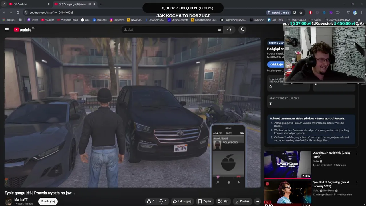Select the youtube.com address bar URL
Screen dimensions: 366x206
pyautogui.click(x=51, y=13)
